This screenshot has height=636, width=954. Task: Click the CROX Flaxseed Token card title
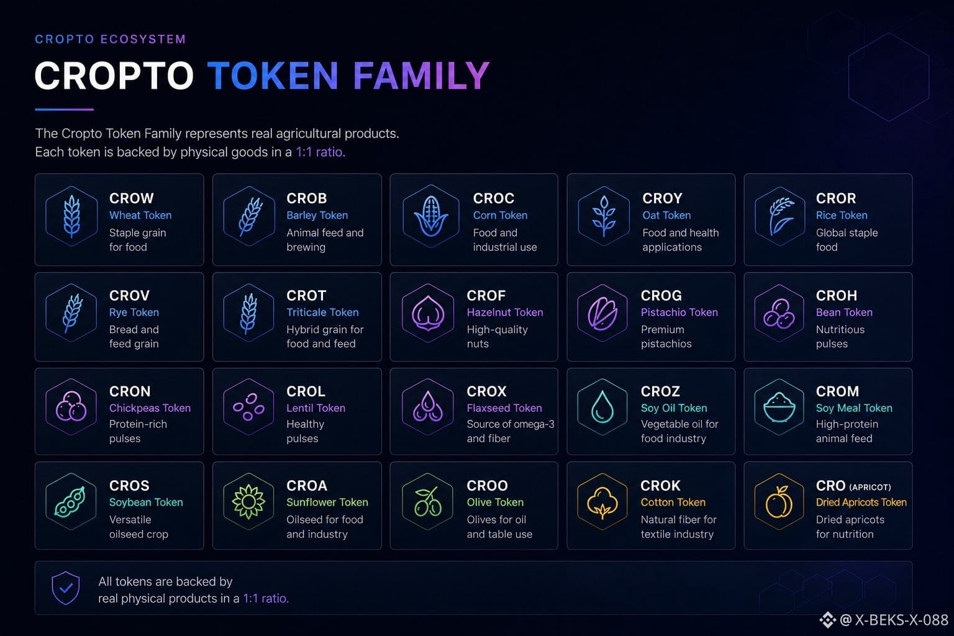[x=486, y=391]
